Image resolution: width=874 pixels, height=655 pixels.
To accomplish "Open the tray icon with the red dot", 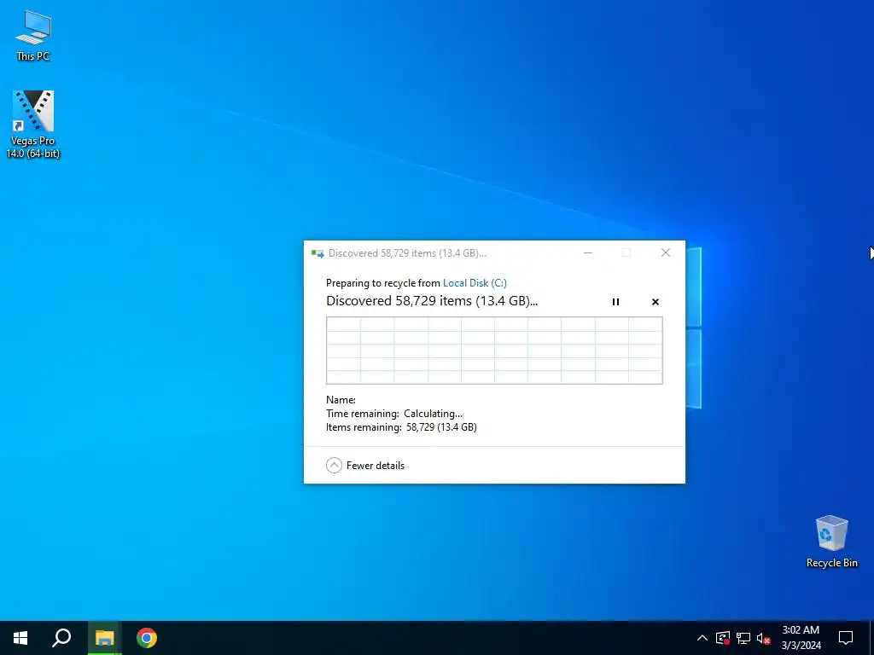I will (x=723, y=638).
